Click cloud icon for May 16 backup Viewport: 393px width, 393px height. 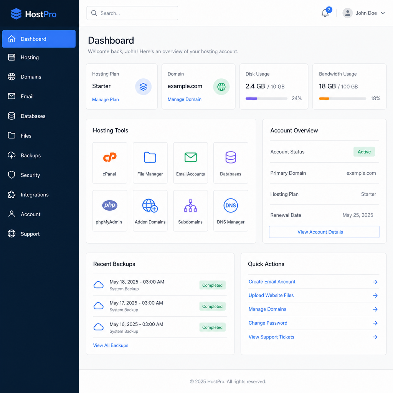(x=99, y=327)
